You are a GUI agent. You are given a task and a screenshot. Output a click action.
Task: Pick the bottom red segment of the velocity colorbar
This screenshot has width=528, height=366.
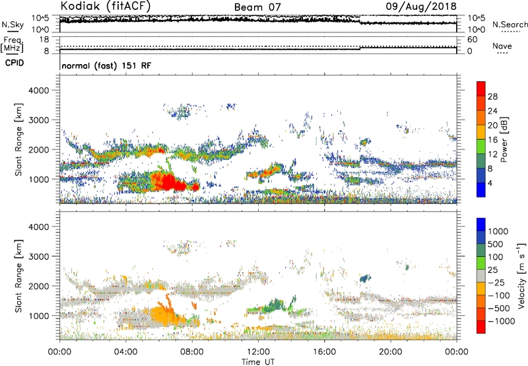click(481, 327)
